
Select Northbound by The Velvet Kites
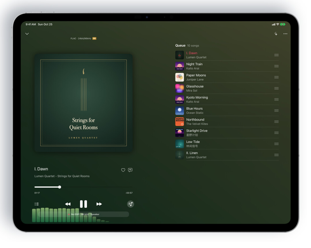(x=227, y=122)
